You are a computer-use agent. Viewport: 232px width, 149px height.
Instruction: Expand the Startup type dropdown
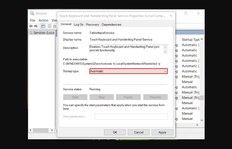point(128,71)
